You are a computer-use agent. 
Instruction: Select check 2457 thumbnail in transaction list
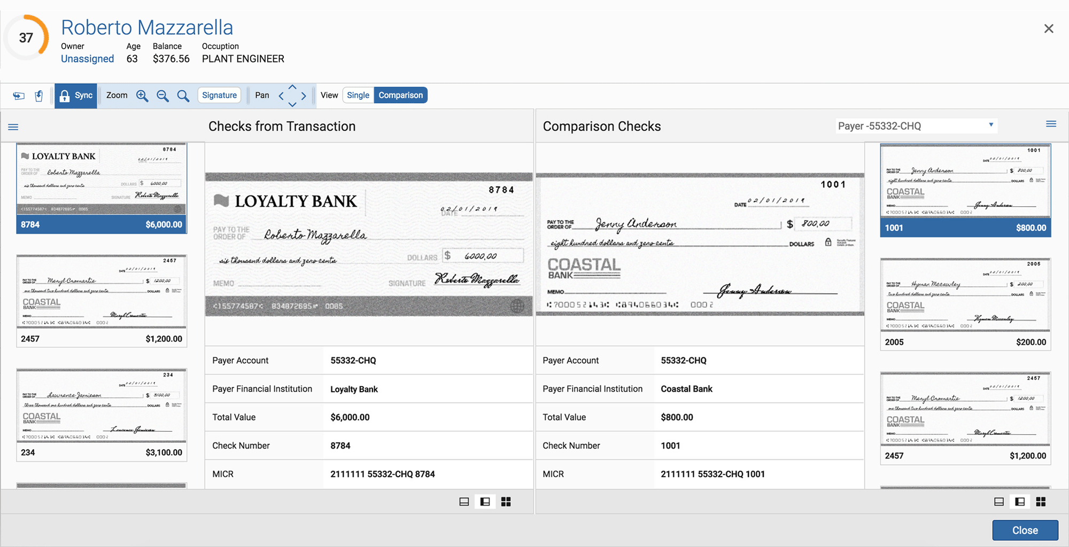coord(102,301)
